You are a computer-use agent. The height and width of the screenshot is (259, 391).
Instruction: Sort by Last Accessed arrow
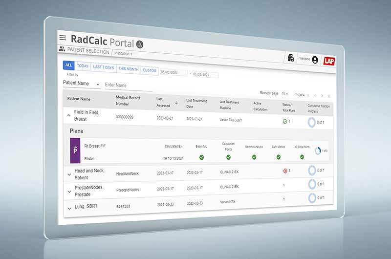176,103
